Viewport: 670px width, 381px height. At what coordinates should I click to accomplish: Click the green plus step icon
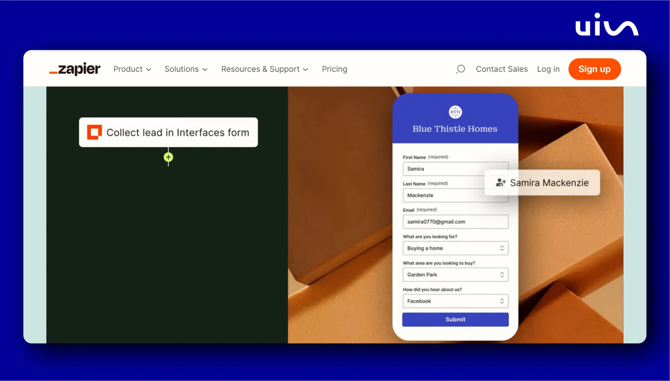[x=168, y=157]
